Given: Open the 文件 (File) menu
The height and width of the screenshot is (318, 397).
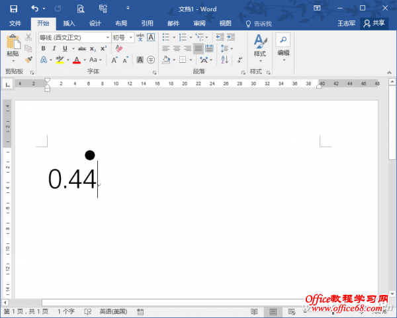Looking at the screenshot, I should pos(15,23).
